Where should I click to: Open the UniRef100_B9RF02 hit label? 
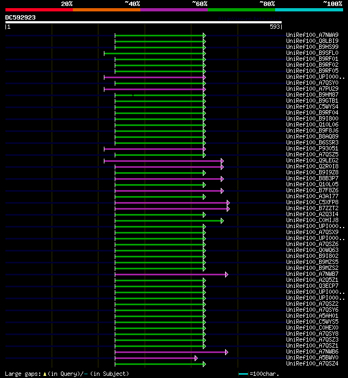(x=312, y=65)
